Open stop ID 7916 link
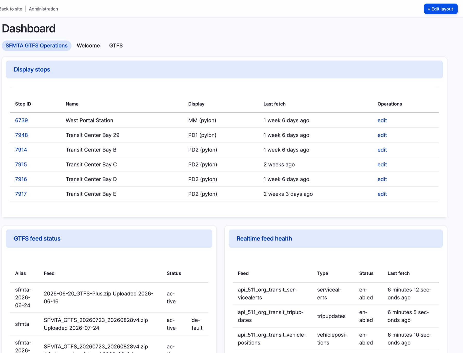Image resolution: width=463 pixels, height=353 pixels. click(x=21, y=179)
